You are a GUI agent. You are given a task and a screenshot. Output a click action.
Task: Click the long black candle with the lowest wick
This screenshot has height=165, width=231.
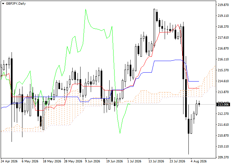tap(188, 130)
